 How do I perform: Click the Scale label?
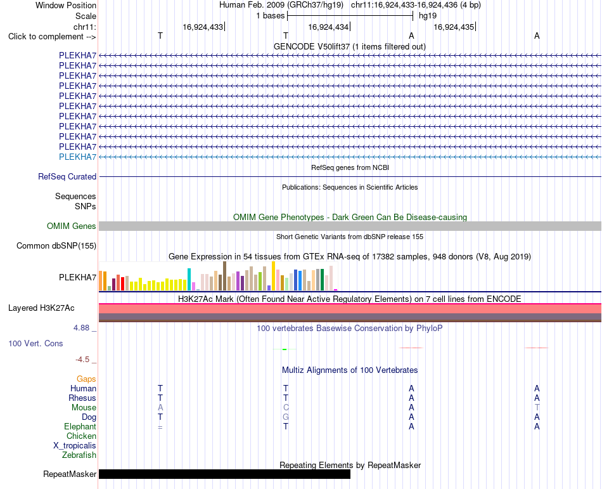point(86,16)
